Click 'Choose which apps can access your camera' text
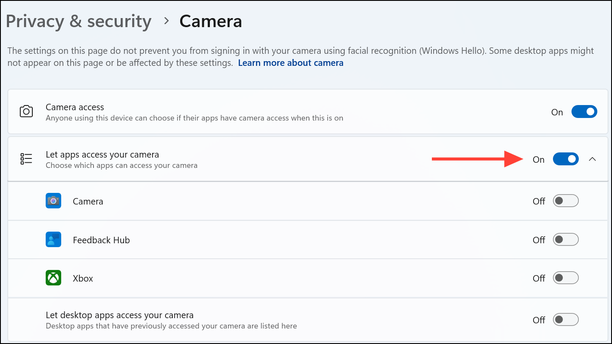Image resolution: width=612 pixels, height=344 pixels. coord(122,165)
